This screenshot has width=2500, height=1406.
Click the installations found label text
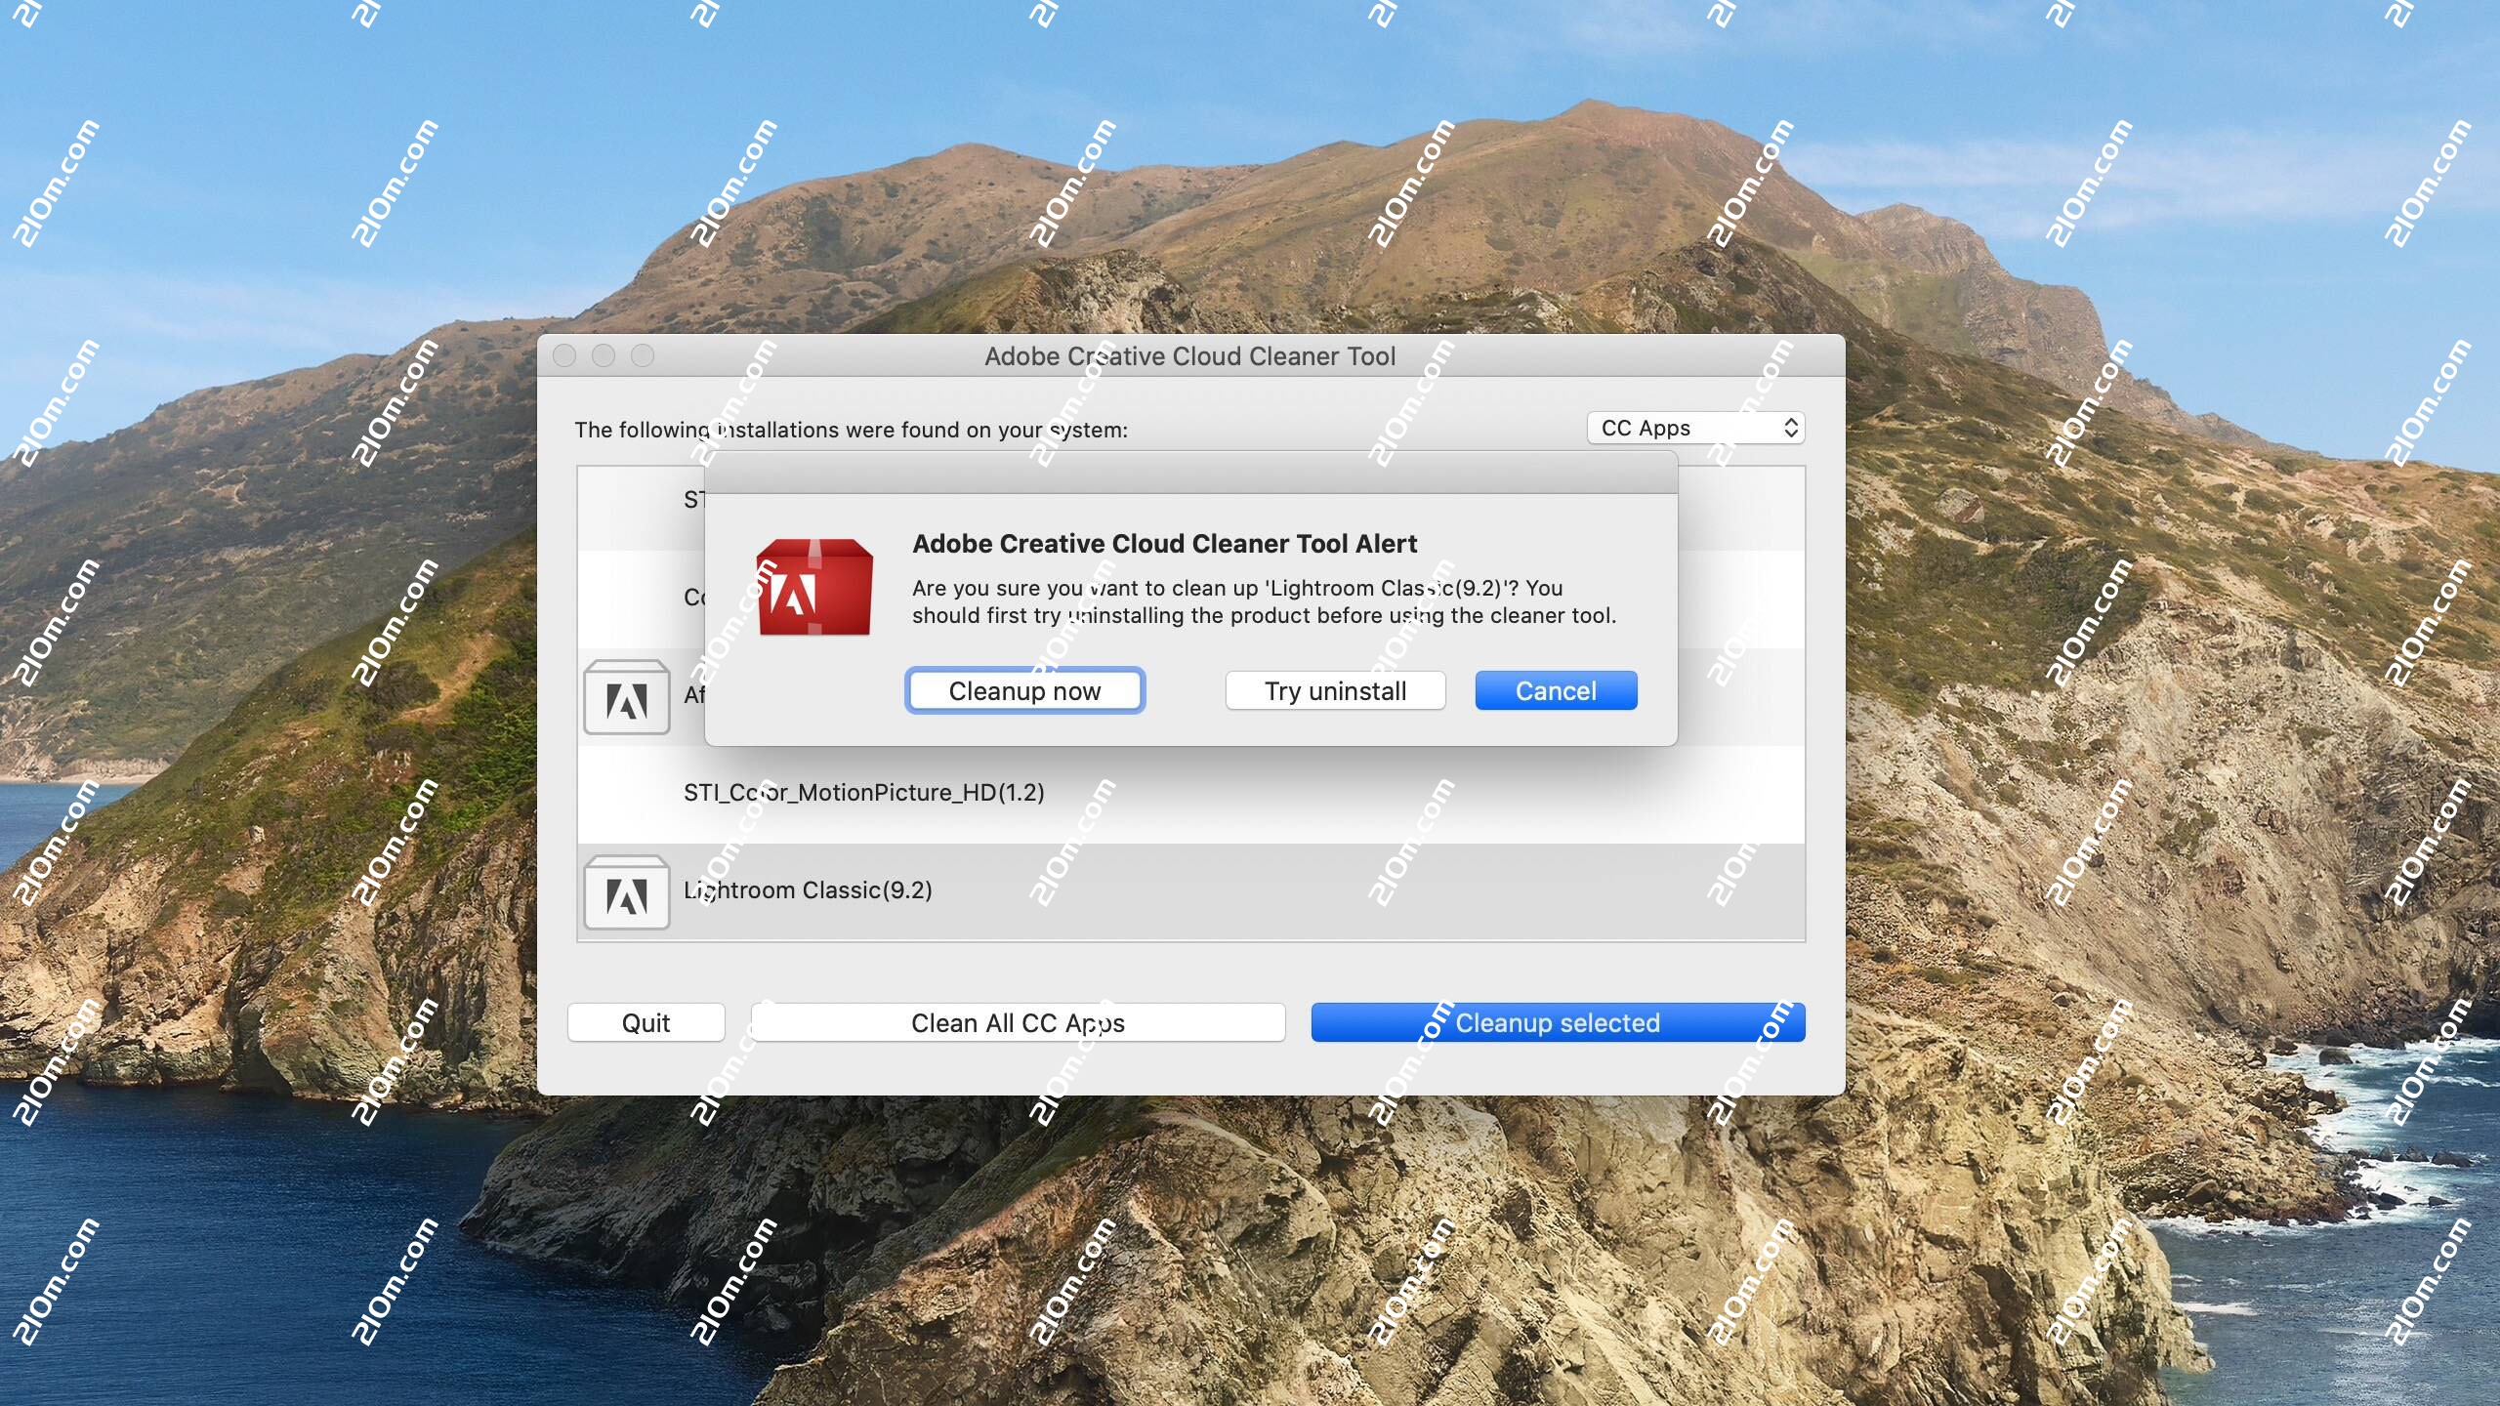tap(851, 430)
